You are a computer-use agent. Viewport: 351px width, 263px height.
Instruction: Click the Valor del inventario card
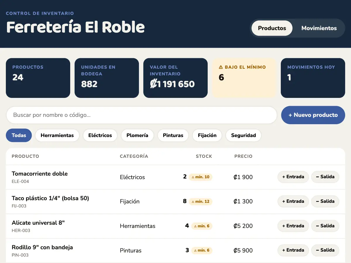175,78
